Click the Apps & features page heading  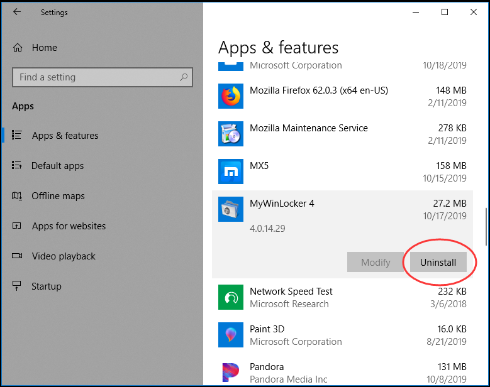(x=278, y=48)
